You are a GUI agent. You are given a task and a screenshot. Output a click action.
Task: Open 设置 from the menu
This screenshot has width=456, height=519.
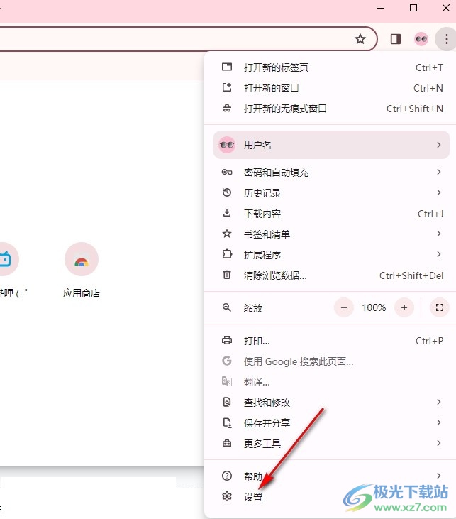point(330,496)
